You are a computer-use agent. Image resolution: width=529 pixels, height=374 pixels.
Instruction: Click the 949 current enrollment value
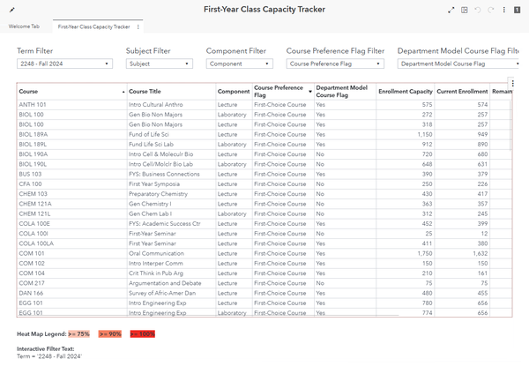[482, 134]
